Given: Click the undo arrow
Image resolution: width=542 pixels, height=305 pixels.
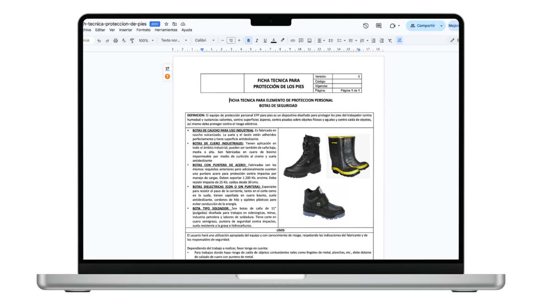Looking at the screenshot, I should point(100,40).
